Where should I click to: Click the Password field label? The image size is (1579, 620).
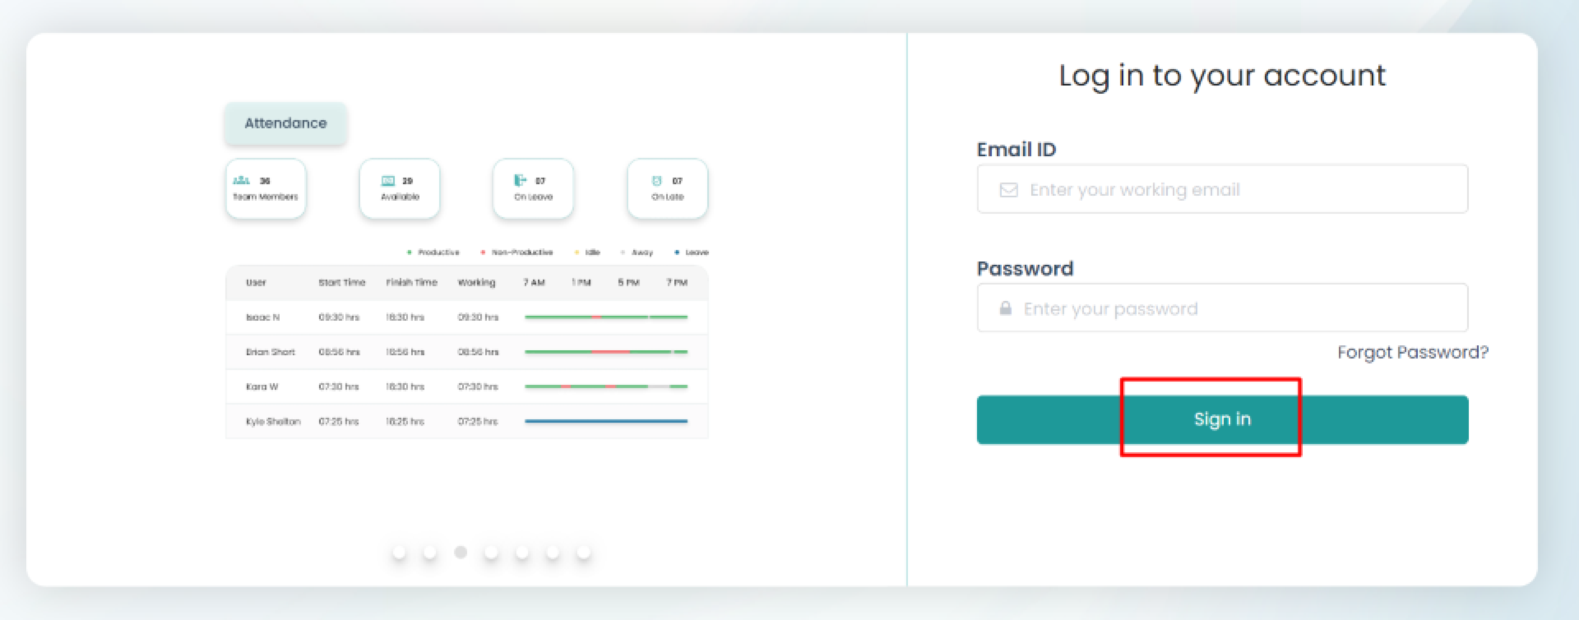point(1025,268)
